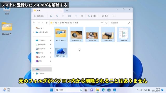
Task: Open ダウンロード in sidebar
Action: click(x=40, y=45)
